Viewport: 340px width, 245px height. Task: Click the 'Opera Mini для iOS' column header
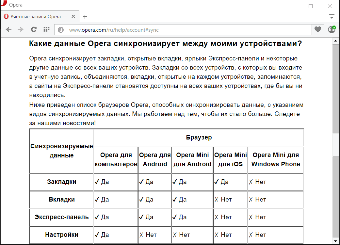tap(231, 159)
